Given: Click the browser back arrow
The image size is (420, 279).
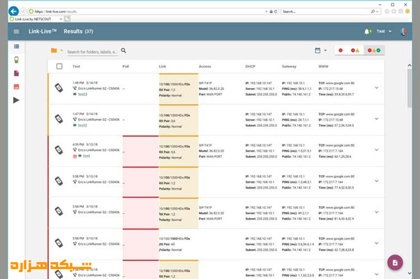Looking at the screenshot, I should [x=14, y=11].
